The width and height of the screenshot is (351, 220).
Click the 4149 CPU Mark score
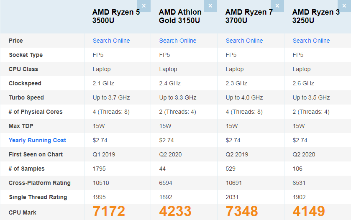tap(309, 212)
